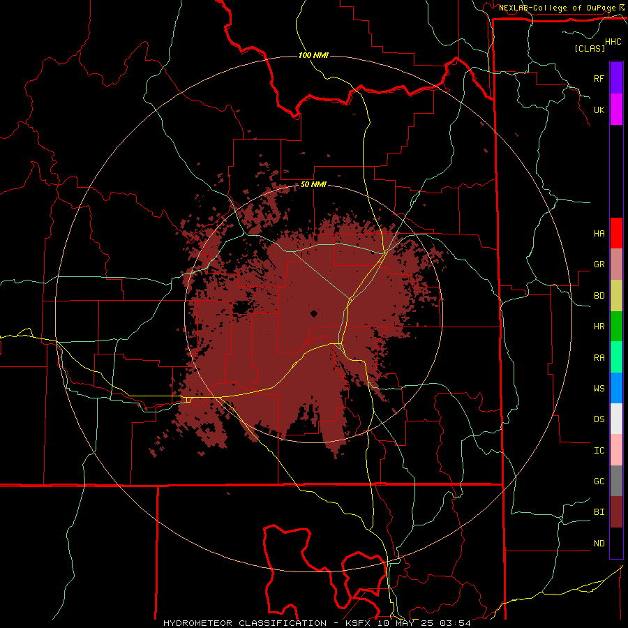
Task: Select the GR pink legend swatch
Action: coord(616,264)
